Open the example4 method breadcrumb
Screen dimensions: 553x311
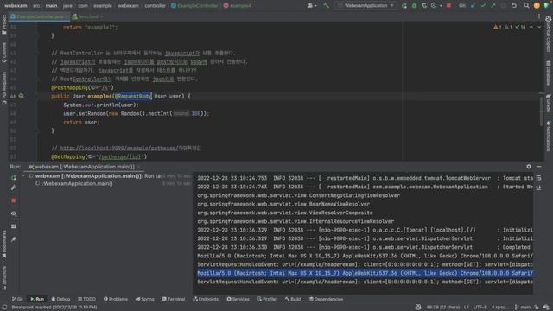coord(237,6)
